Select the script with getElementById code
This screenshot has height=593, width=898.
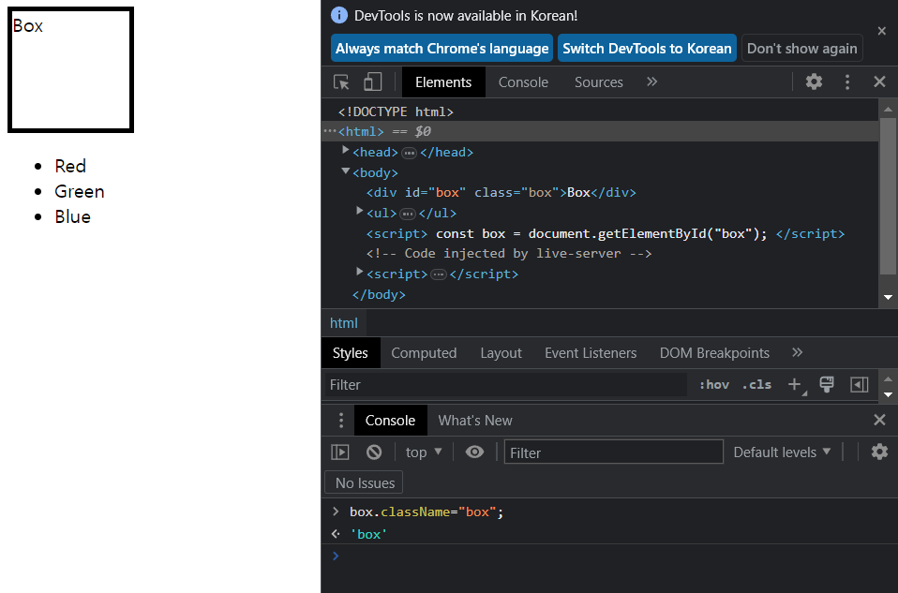coord(606,233)
